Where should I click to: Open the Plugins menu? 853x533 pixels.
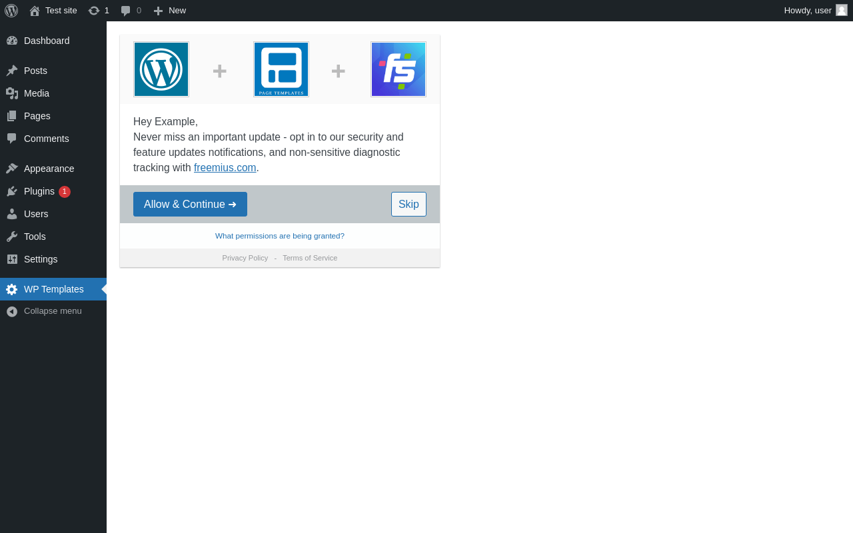pos(53,191)
